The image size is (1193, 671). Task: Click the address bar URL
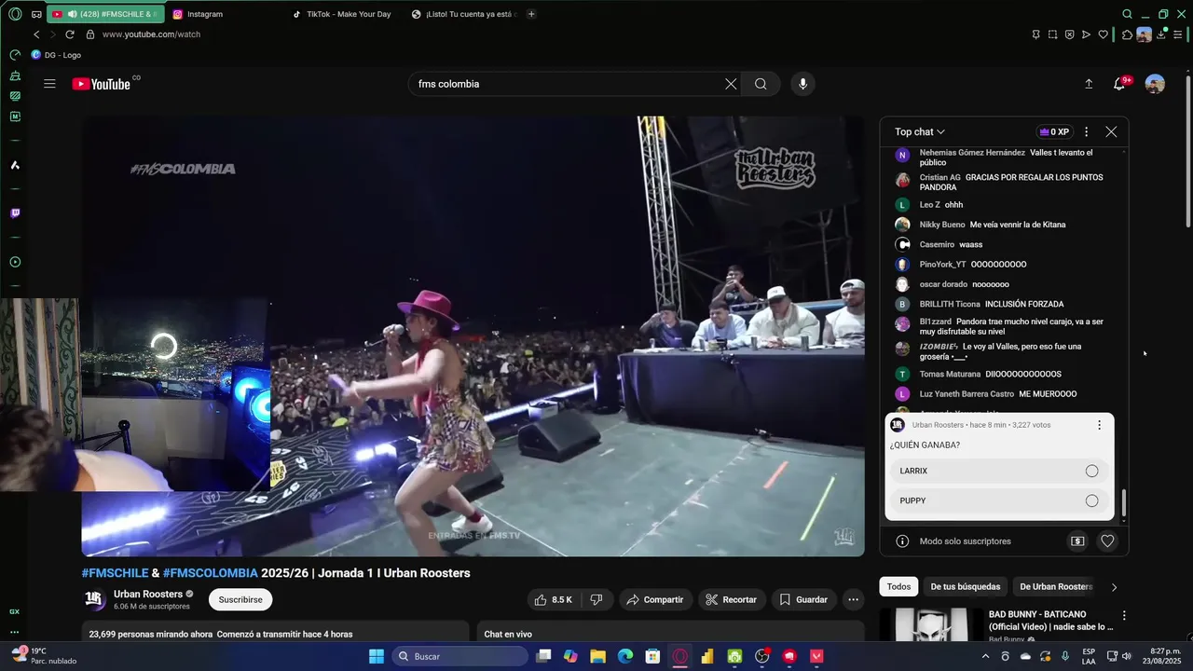151,34
